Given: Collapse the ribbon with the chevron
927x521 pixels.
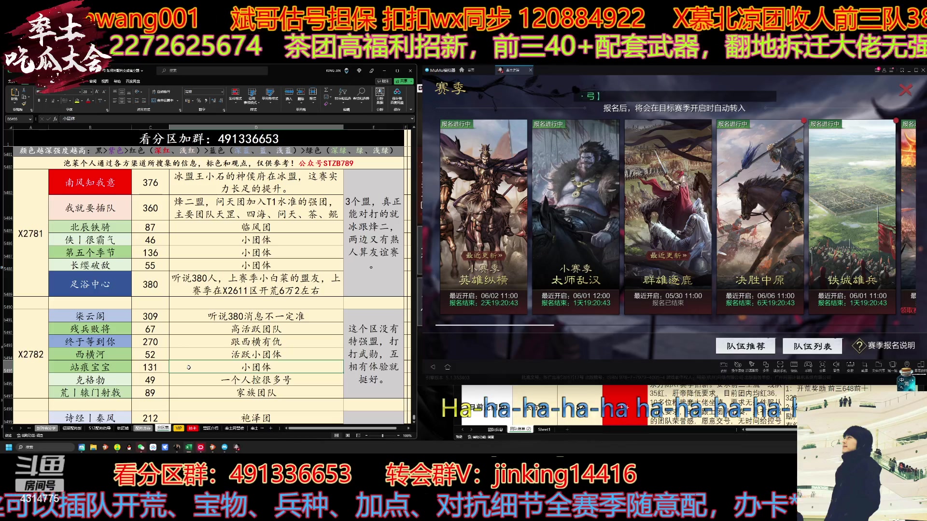Looking at the screenshot, I should point(411,110).
